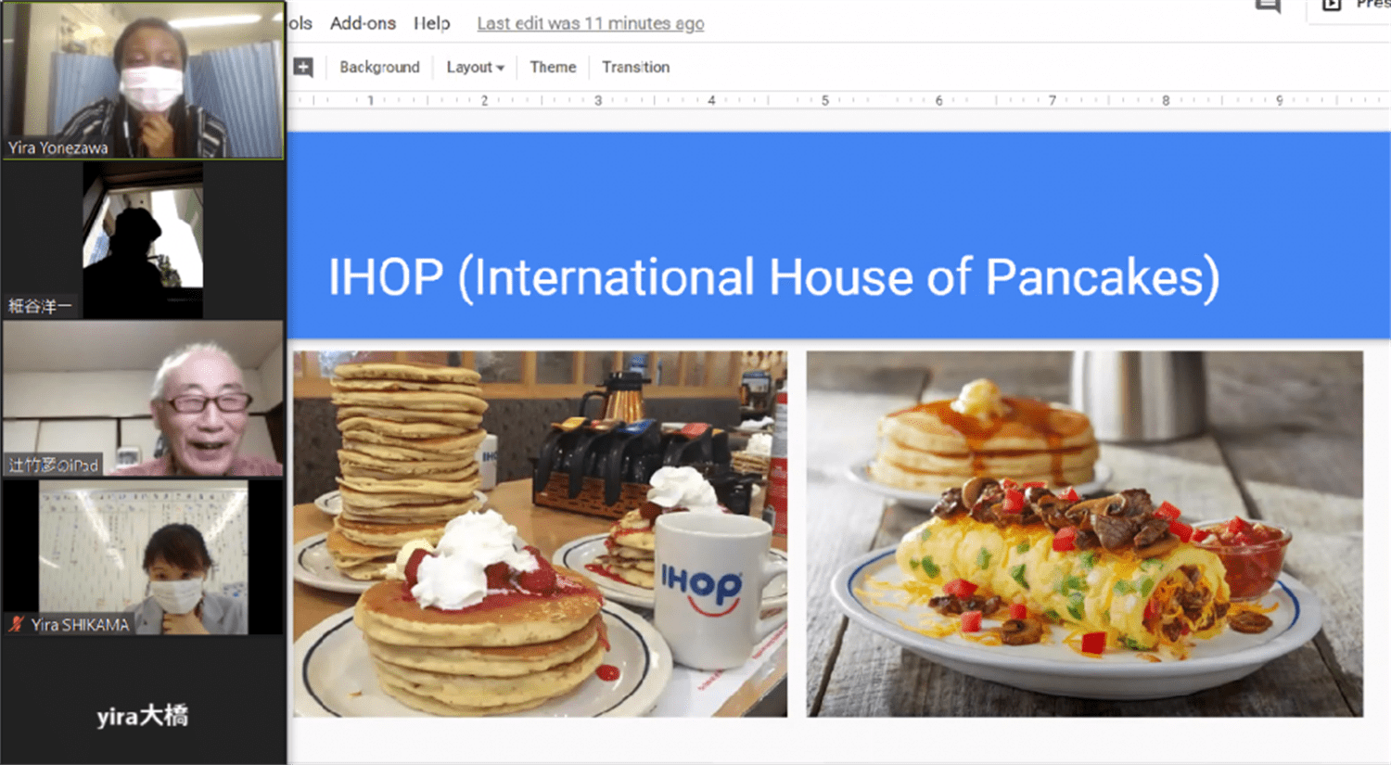The height and width of the screenshot is (765, 1391).
Task: Click the new slide plus icon
Action: 303,67
